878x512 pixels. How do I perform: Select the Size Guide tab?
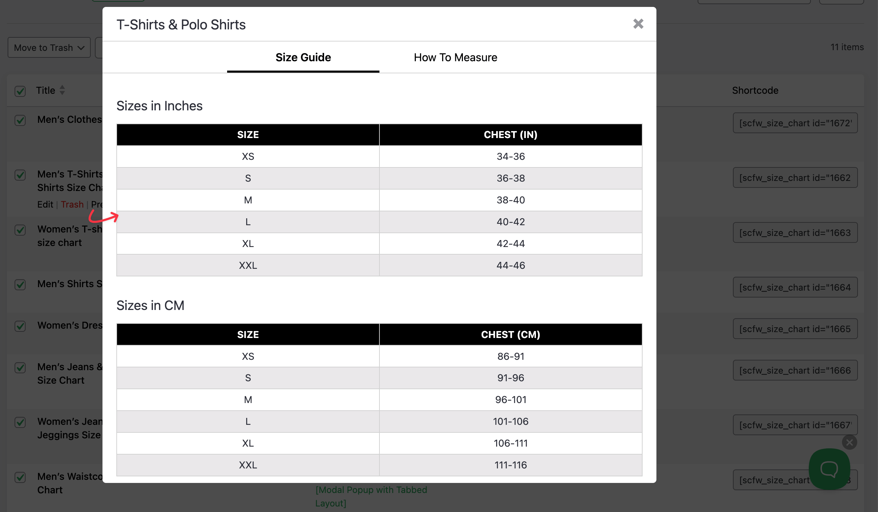click(x=303, y=57)
